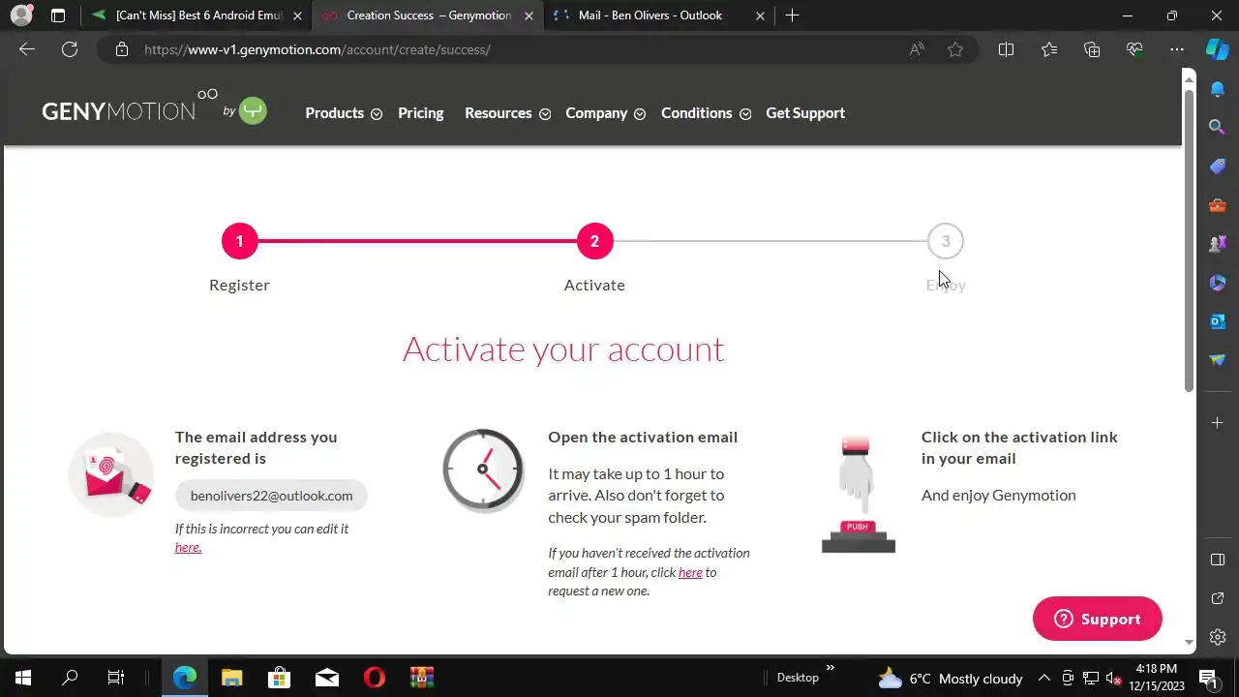The width and height of the screenshot is (1239, 697).
Task: Go back with the browser back arrow
Action: click(27, 49)
